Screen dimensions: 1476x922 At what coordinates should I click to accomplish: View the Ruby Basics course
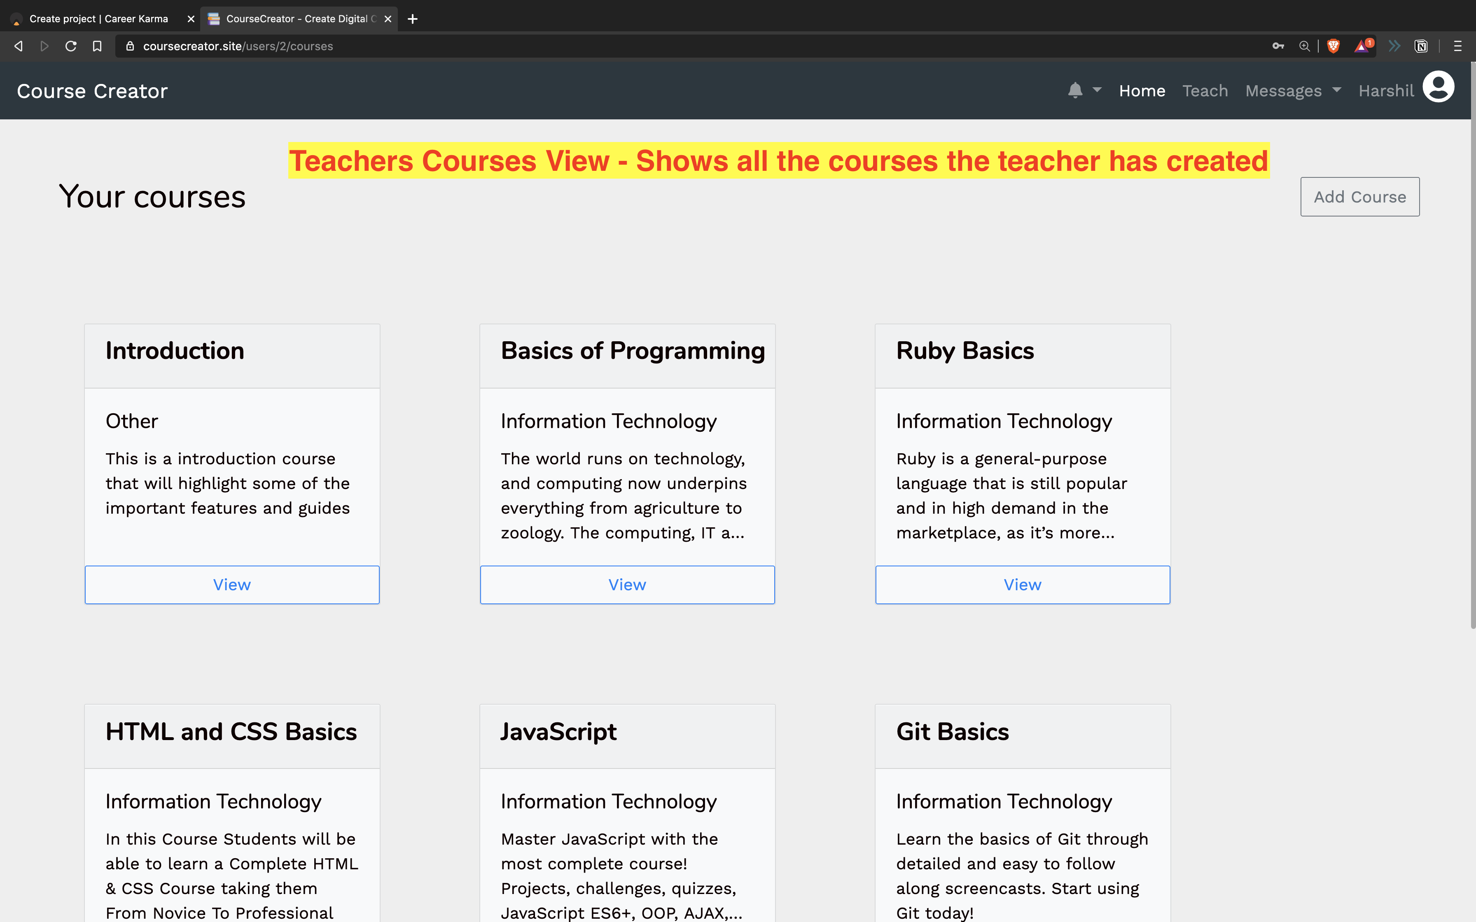[x=1022, y=585]
